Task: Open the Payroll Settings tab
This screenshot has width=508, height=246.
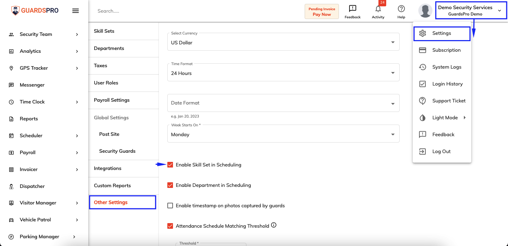Action: (x=124, y=100)
